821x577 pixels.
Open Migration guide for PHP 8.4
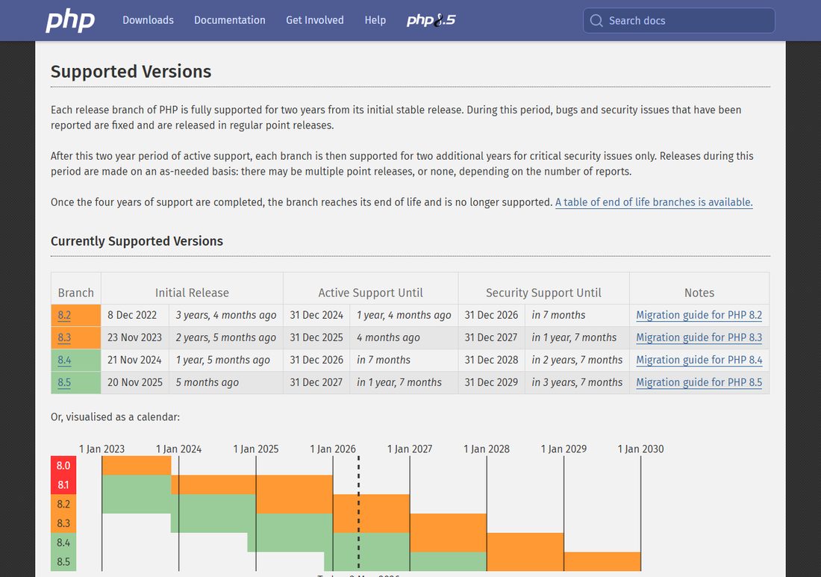pos(699,361)
